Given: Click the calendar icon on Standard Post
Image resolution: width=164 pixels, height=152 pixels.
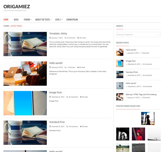Looking at the screenshot, I should point(50,126).
